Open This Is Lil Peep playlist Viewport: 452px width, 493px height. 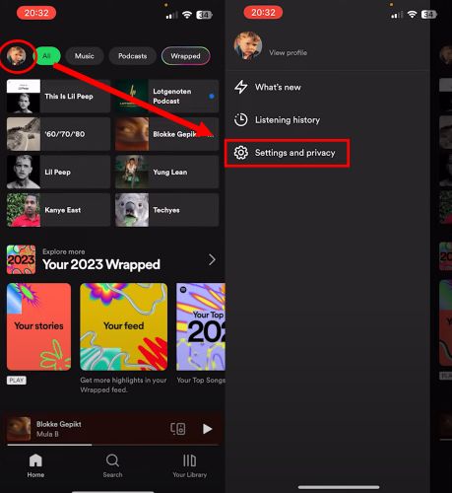pos(58,96)
